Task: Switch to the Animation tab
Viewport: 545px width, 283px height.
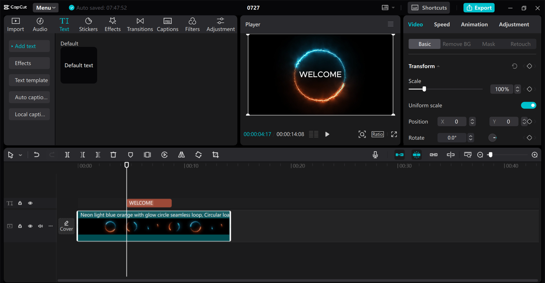Action: 474,24
